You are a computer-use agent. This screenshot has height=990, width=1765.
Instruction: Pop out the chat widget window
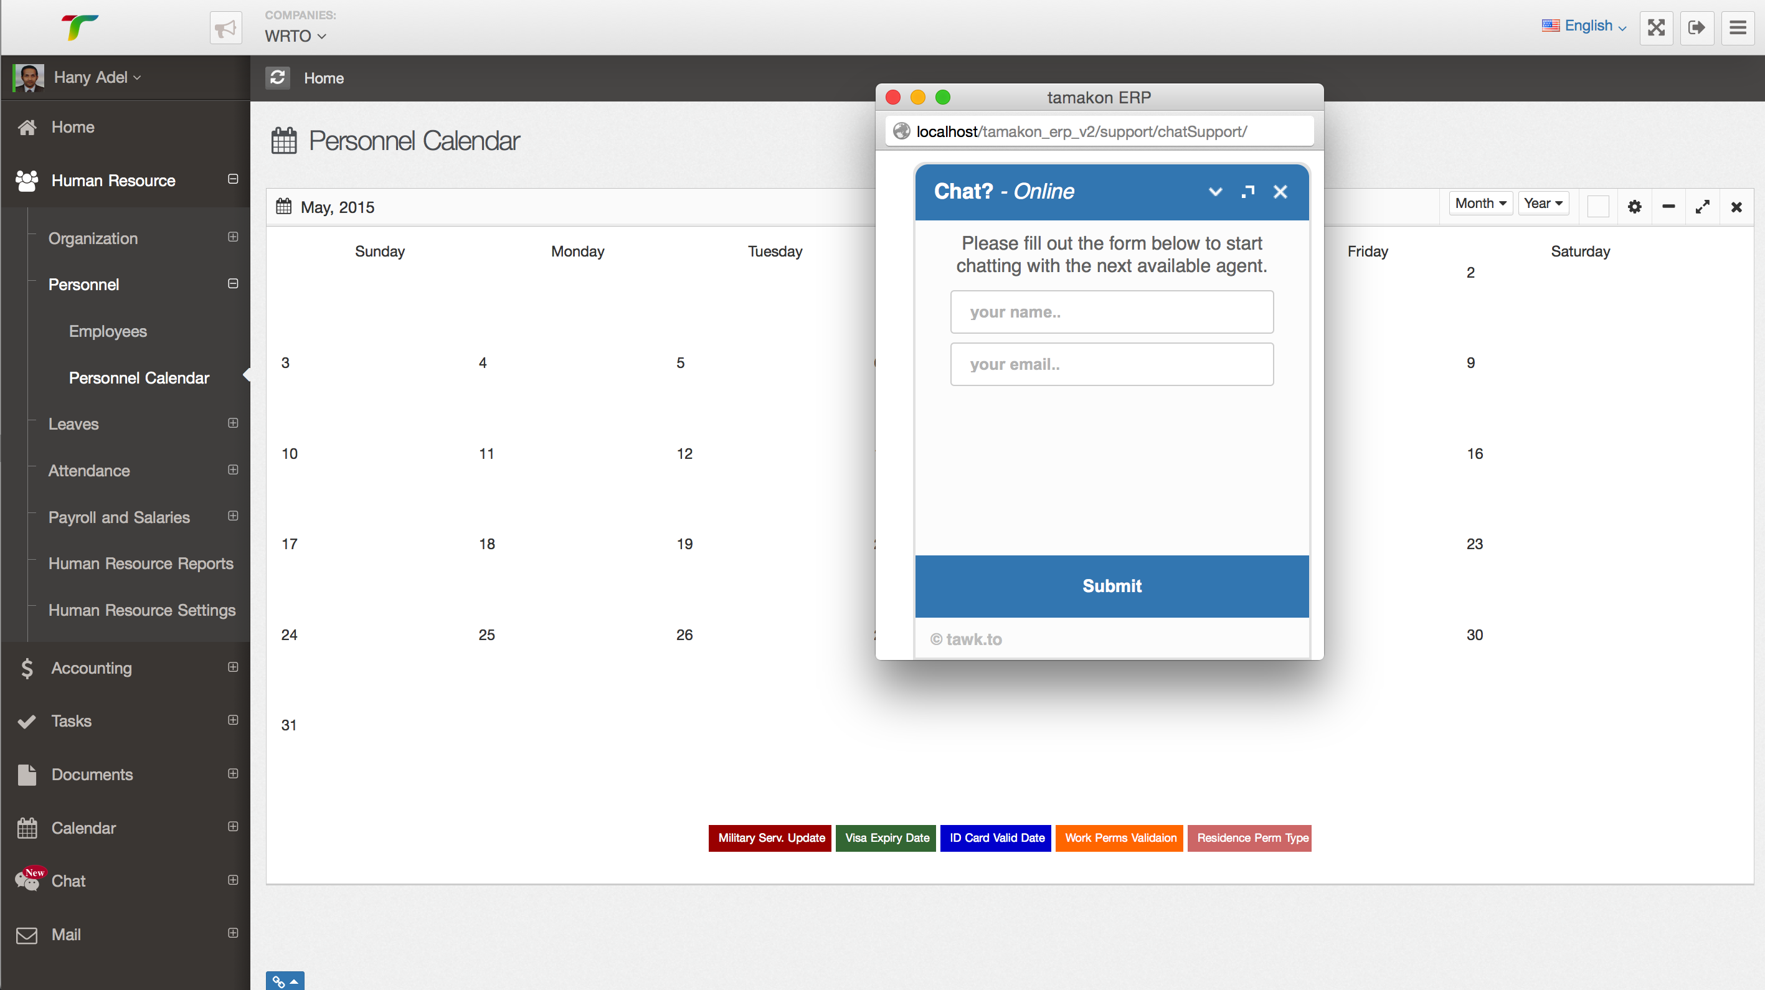tap(1247, 191)
